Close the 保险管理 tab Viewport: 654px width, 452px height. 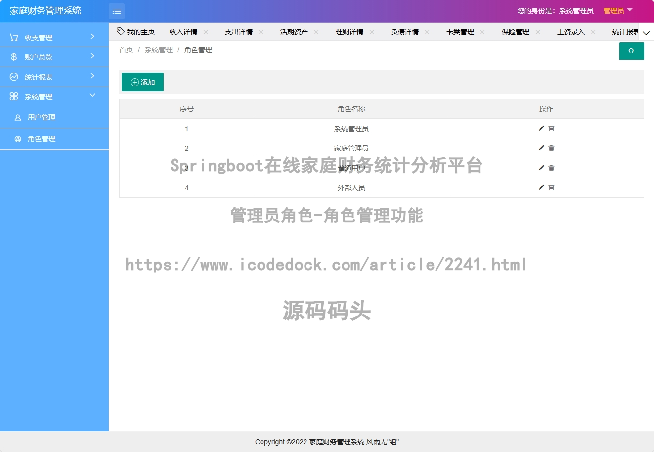(x=538, y=32)
